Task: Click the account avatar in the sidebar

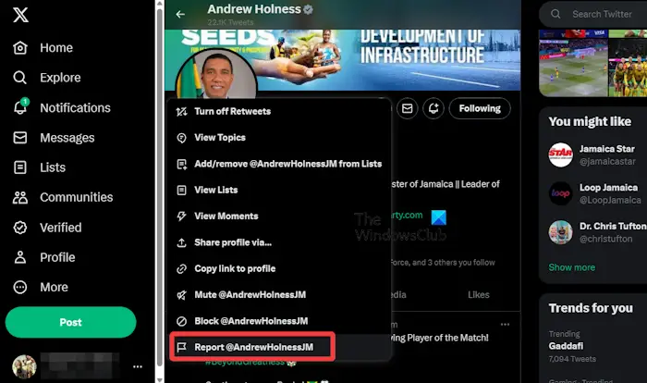Action: [24, 366]
